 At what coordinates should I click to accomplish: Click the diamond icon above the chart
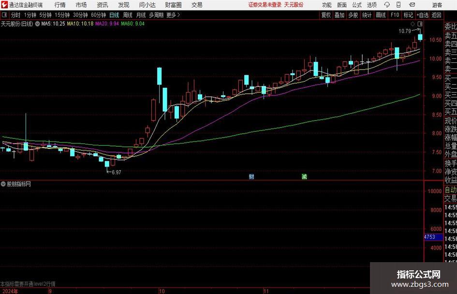[x=413, y=24]
